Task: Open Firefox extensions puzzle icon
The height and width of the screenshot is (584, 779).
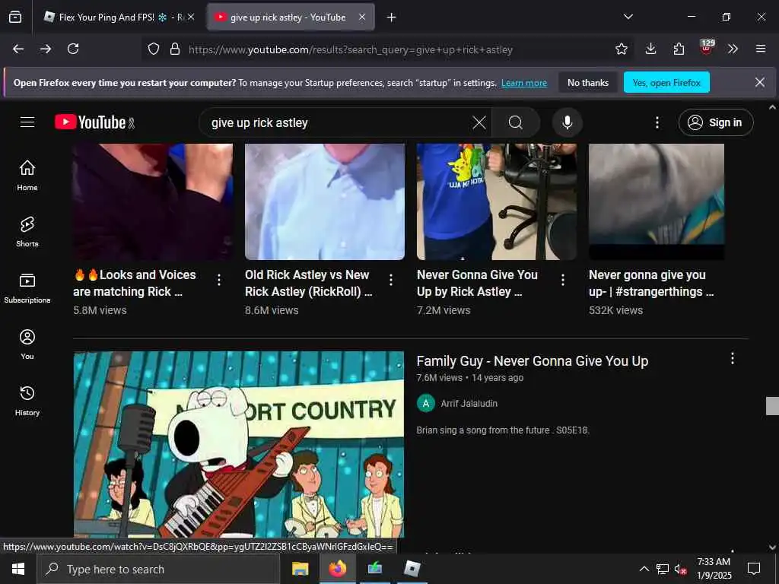Action: [679, 49]
